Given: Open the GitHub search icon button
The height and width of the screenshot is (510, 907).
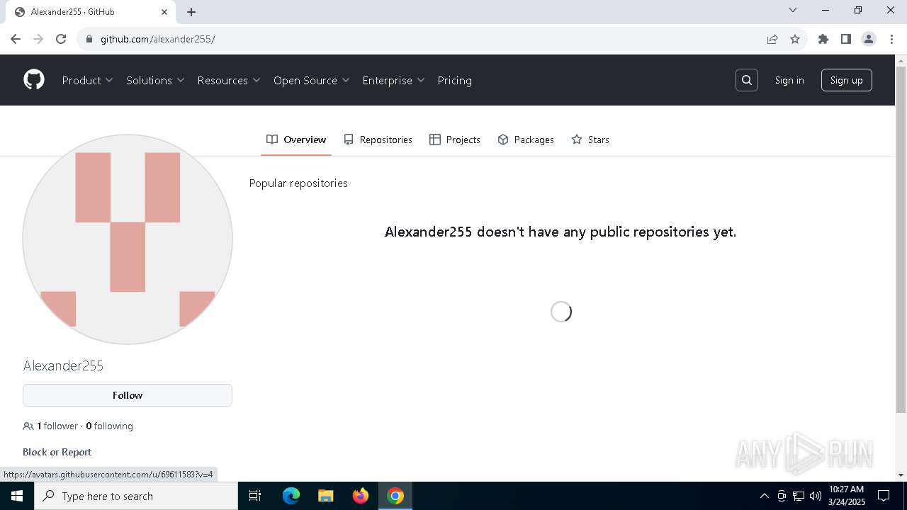Looking at the screenshot, I should [747, 80].
